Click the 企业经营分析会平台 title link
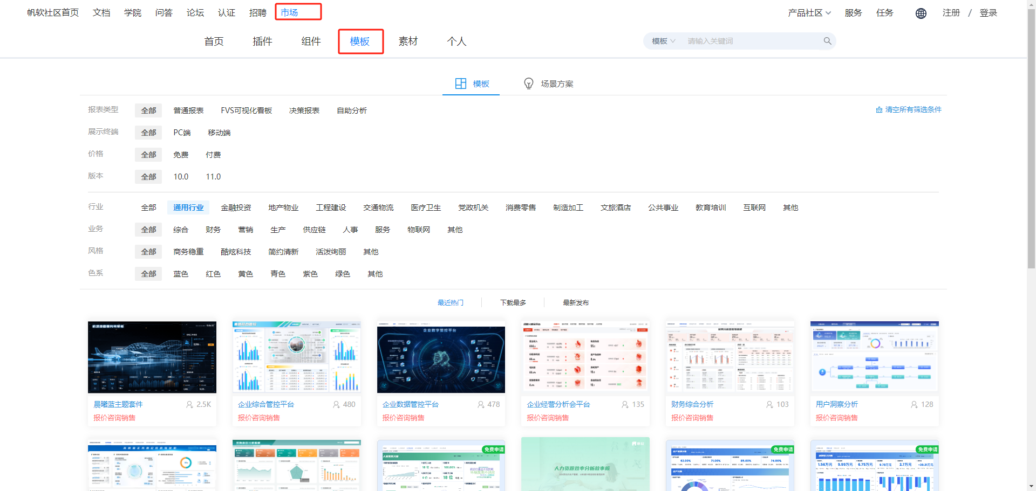Viewport: 1036px width, 491px height. [558, 404]
